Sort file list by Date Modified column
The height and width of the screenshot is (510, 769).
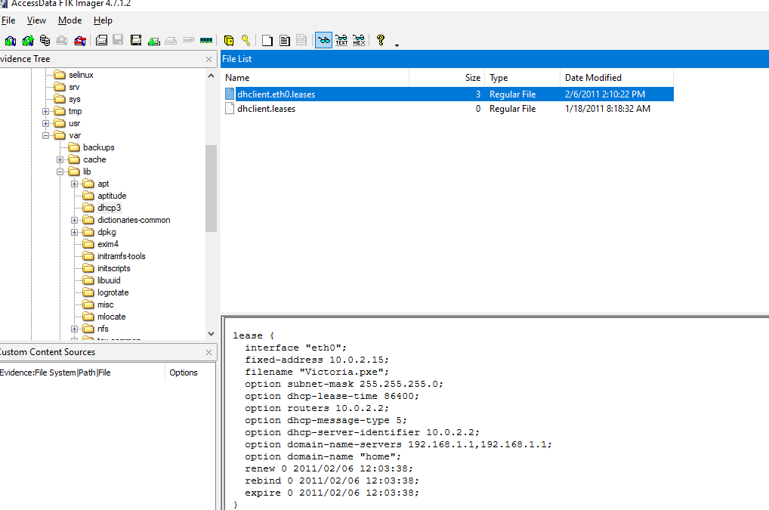pyautogui.click(x=593, y=78)
